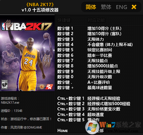Click hotkey label 数字键 5
Viewport: 143px width, 135px height.
pyautogui.click(x=65, y=50)
